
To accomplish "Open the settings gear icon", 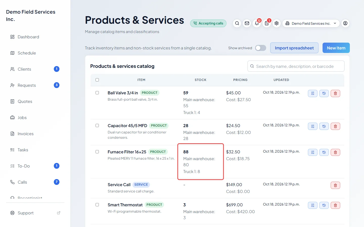I will click(x=277, y=23).
